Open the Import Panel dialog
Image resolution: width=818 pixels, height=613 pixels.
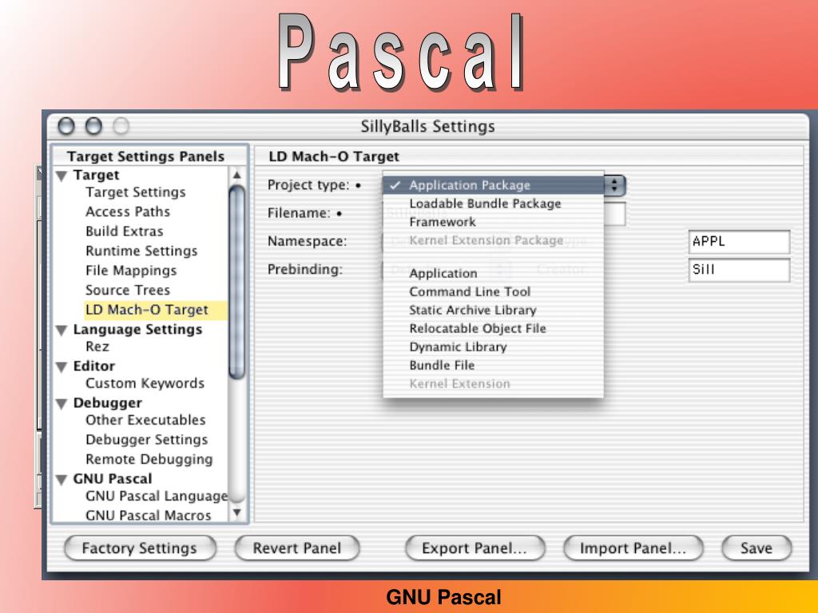tap(633, 548)
